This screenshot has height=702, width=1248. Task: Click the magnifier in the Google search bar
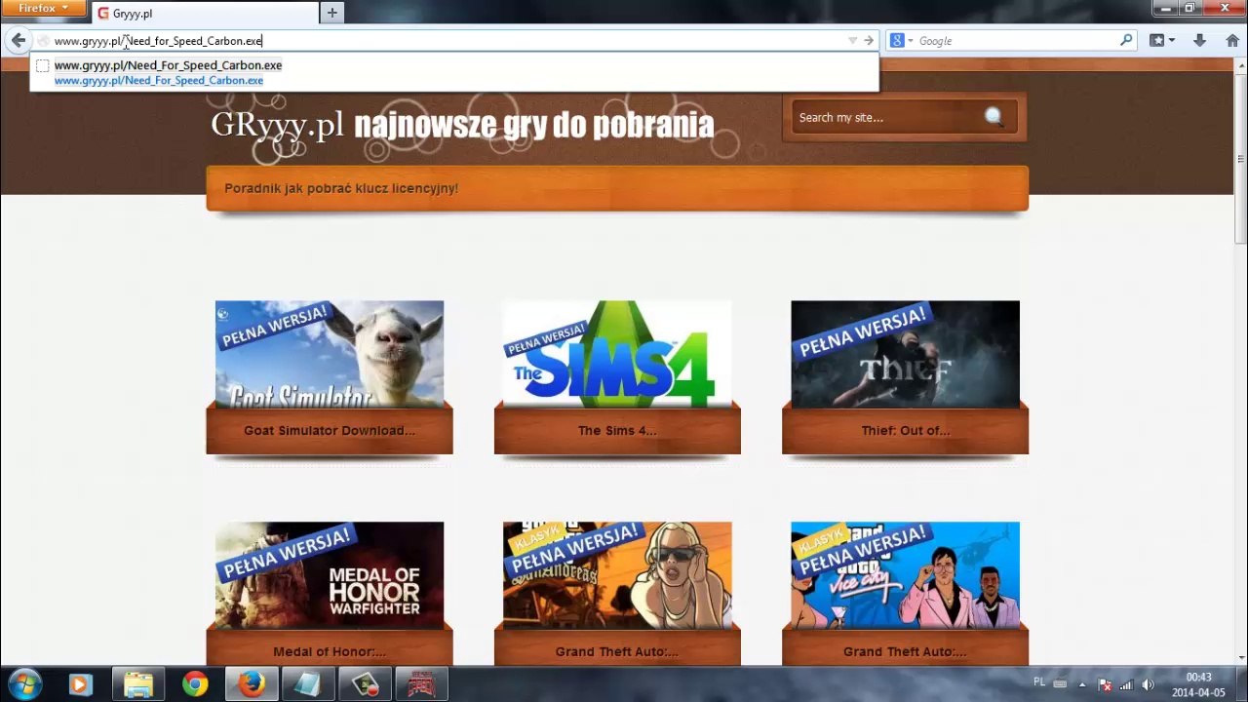tap(1126, 41)
